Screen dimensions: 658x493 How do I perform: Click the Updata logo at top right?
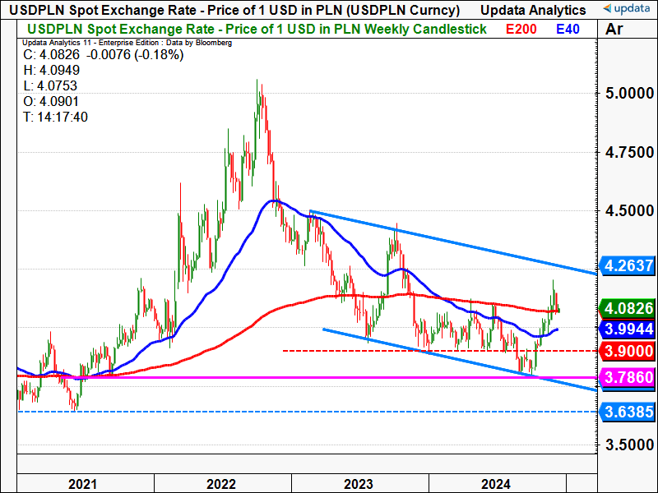(626, 9)
